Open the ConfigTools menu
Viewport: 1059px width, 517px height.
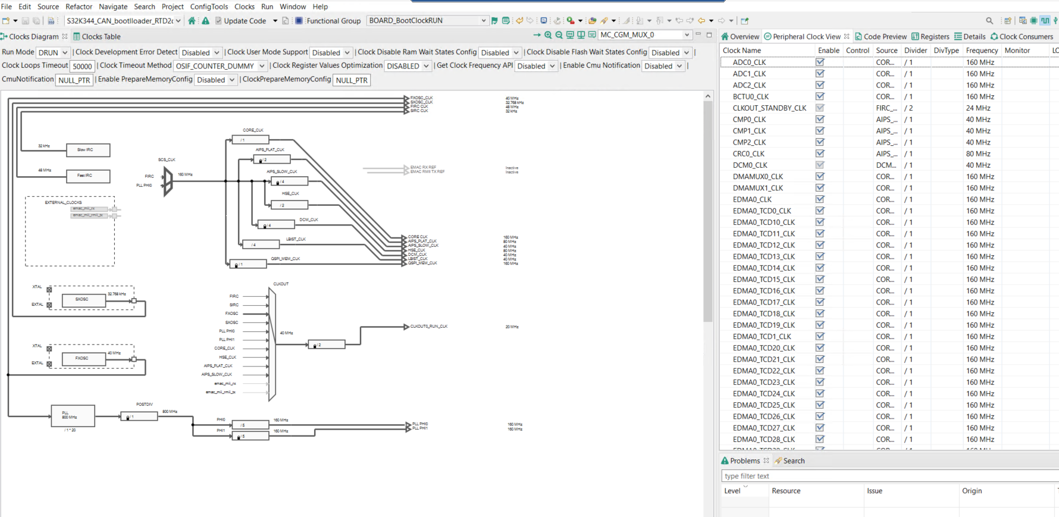tap(209, 7)
